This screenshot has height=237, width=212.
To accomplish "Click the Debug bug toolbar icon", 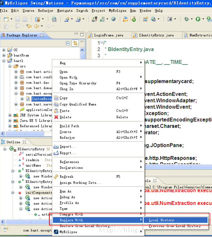I will coord(186,19).
